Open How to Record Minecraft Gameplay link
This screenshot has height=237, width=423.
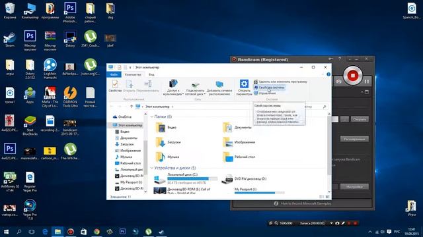tap(306, 203)
